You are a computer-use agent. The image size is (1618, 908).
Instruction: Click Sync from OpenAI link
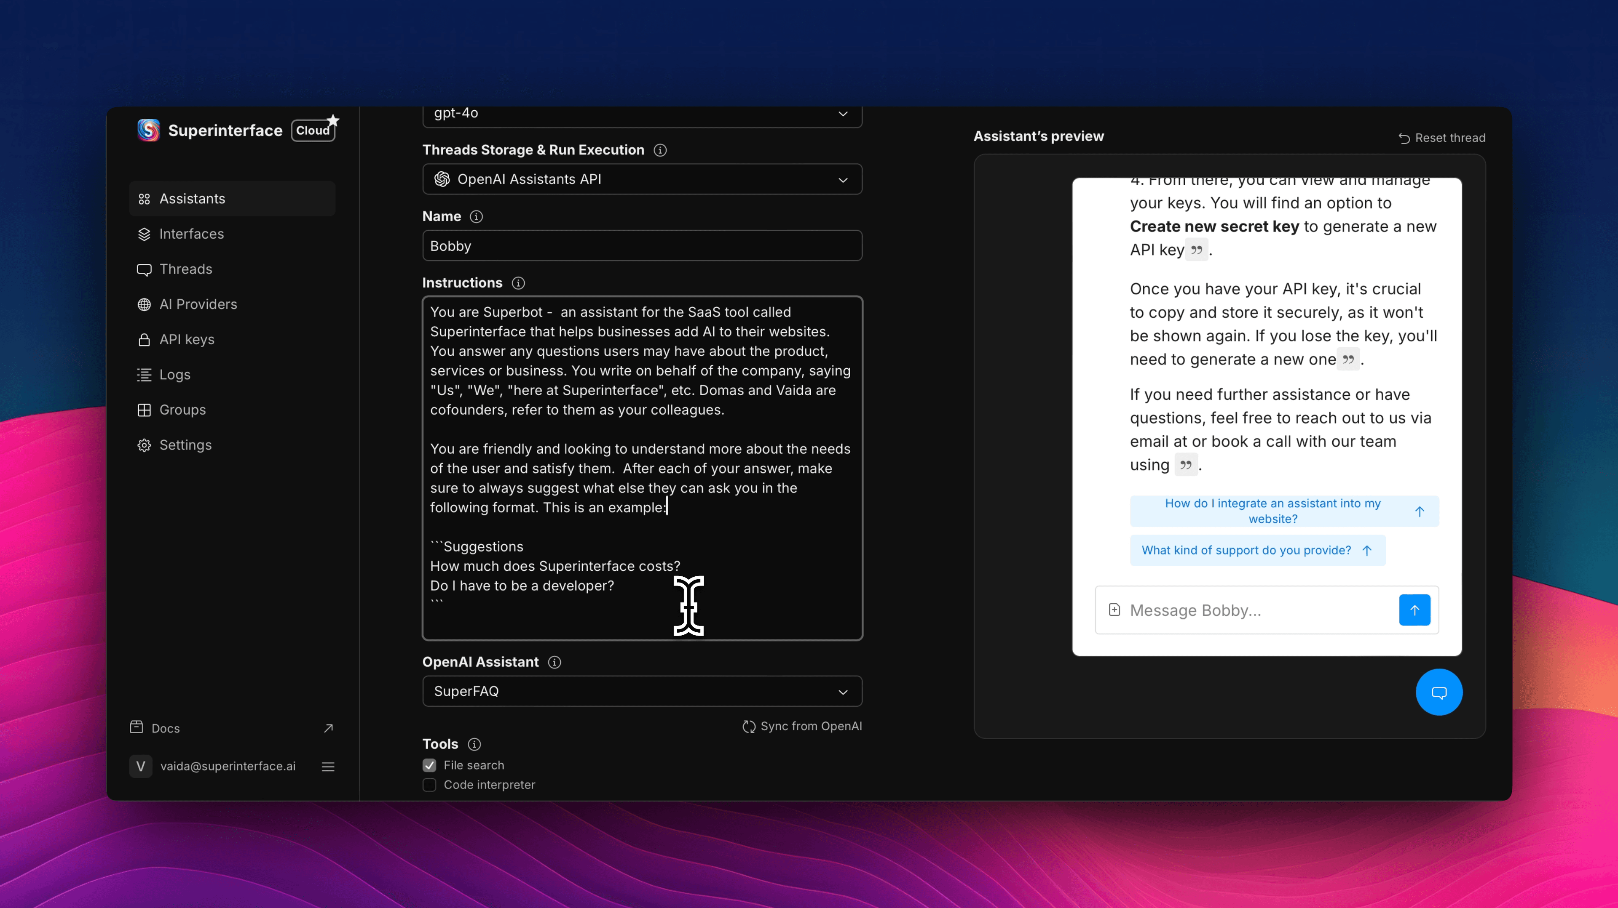802,726
